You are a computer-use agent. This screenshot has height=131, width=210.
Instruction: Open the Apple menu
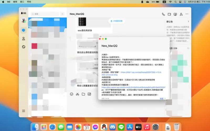point(3,2)
